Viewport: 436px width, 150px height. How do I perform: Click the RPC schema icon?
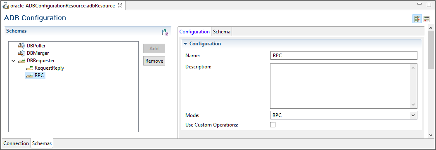pos(29,75)
